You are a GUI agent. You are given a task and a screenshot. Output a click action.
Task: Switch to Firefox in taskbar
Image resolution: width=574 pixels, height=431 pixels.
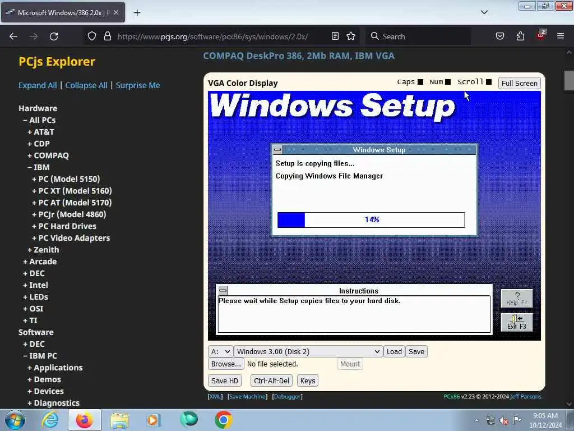click(x=84, y=420)
